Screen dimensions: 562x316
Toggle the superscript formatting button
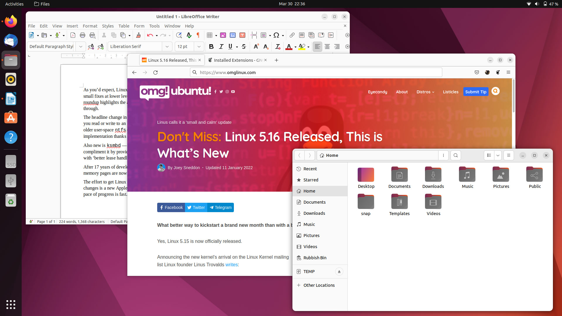pos(256,46)
